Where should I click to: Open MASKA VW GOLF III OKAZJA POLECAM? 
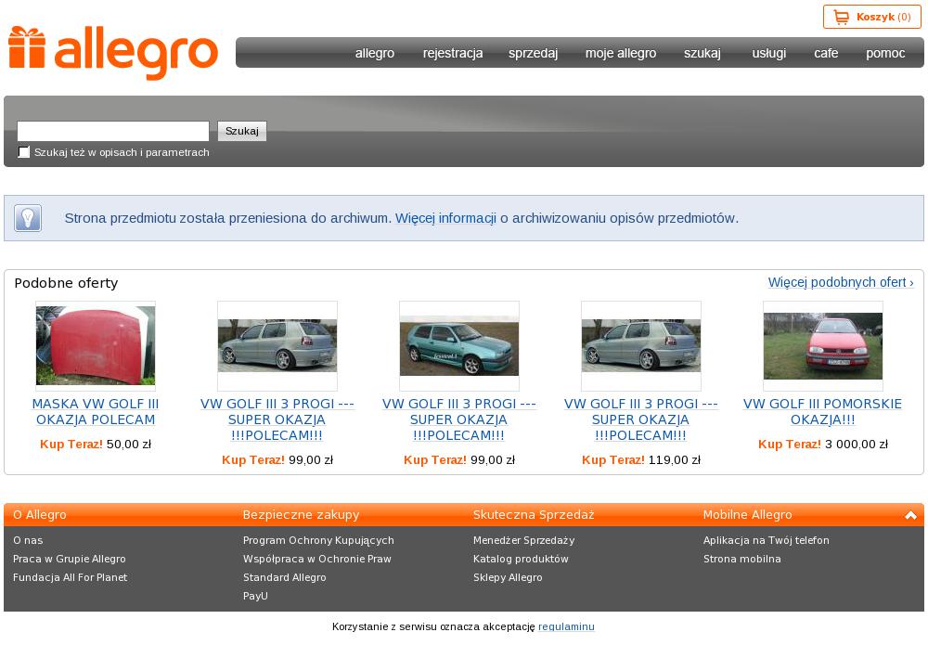pos(96,411)
